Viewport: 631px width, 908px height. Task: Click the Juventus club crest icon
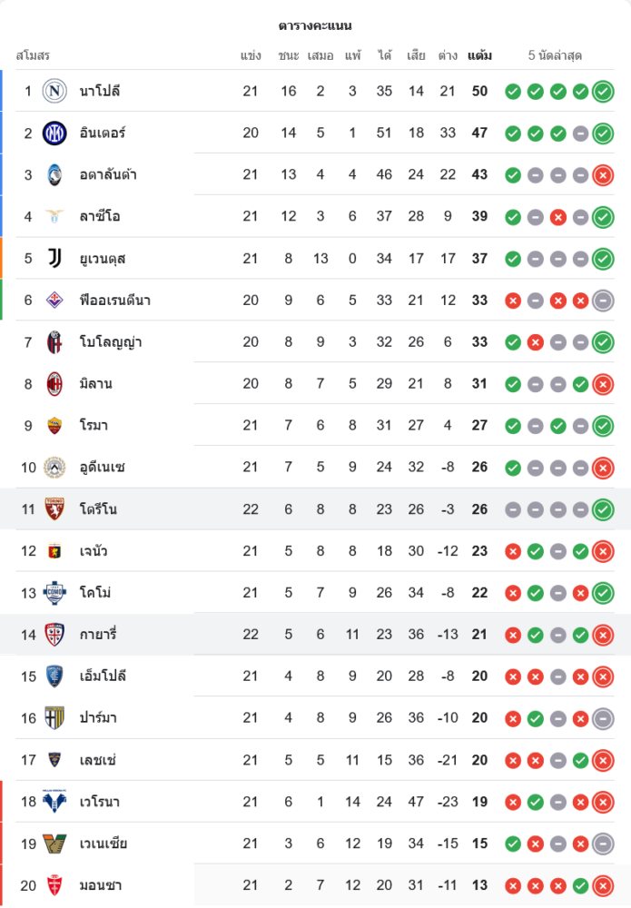[x=54, y=258]
